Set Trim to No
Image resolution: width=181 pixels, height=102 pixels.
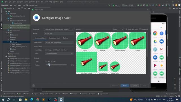pyautogui.click(x=52, y=61)
